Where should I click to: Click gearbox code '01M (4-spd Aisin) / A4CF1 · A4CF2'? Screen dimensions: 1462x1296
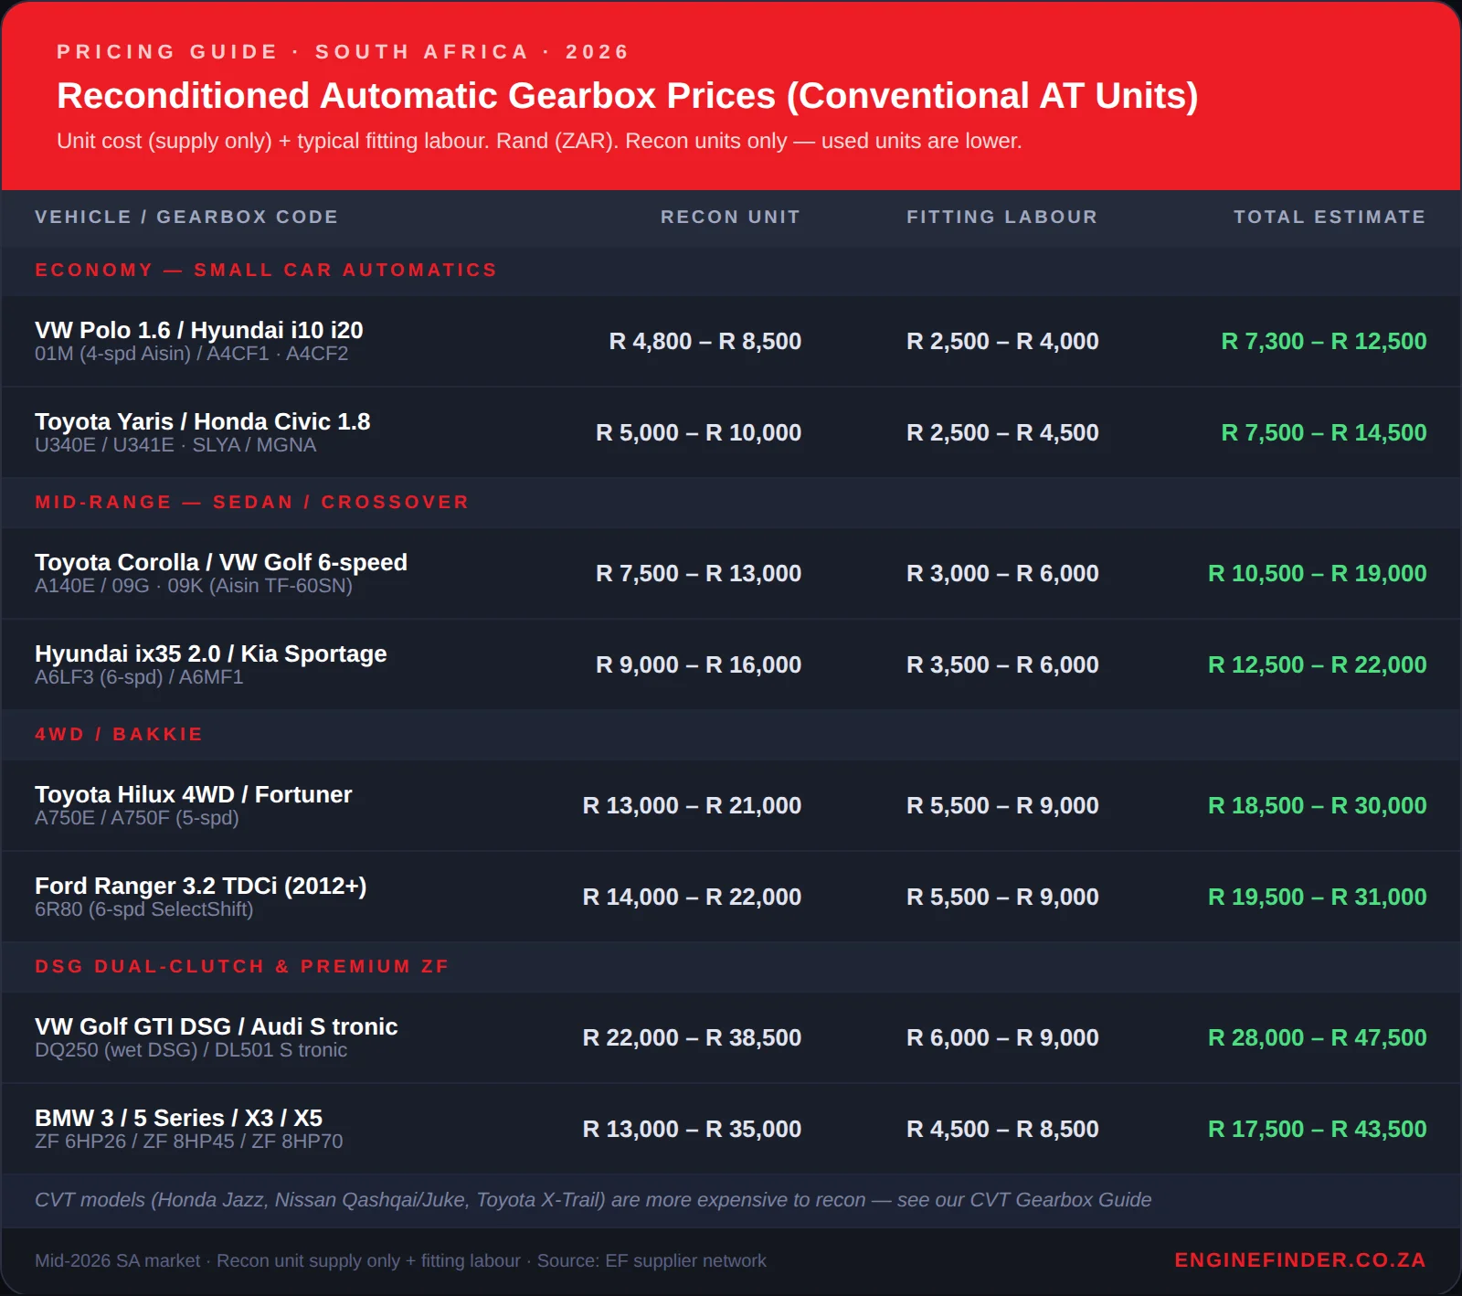(191, 354)
